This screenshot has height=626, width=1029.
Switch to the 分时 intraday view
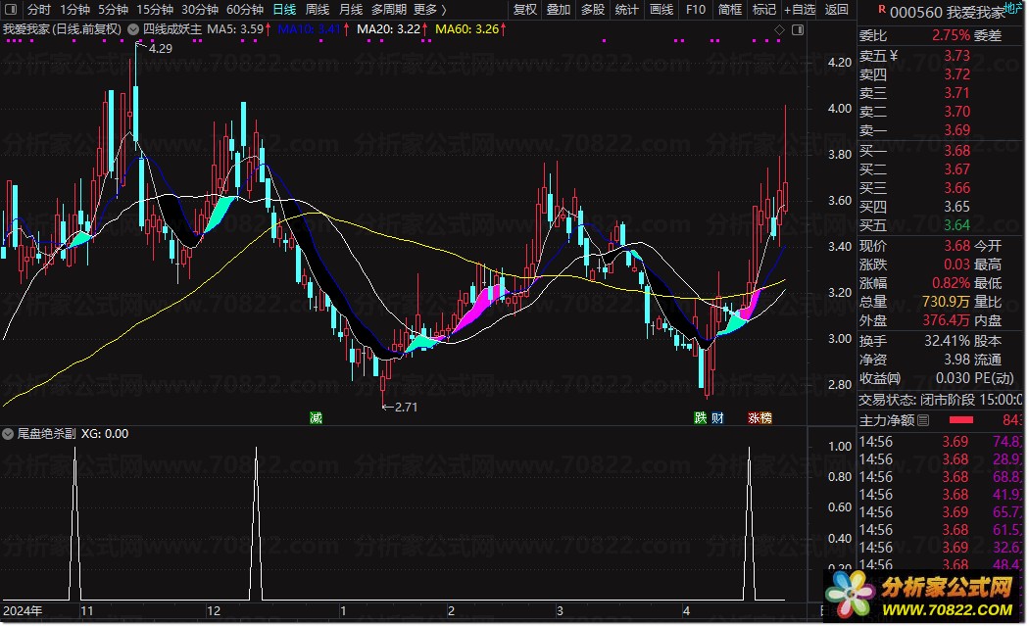(39, 9)
